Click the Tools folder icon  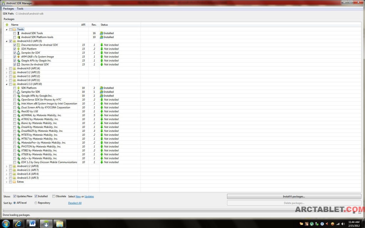tap(14, 29)
